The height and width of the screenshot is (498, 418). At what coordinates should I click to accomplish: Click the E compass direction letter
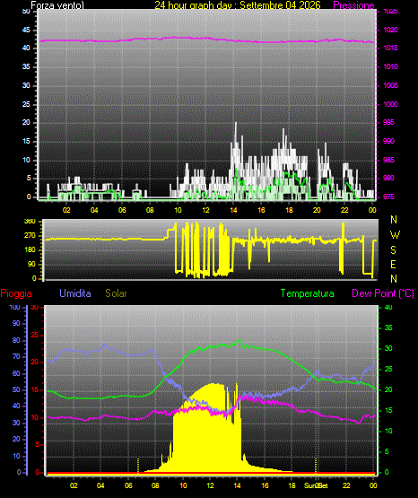click(x=393, y=265)
